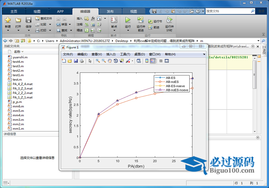This screenshot has width=269, height=188.
Task: Select file yuanshi.m in Current Folder
Action: (20, 57)
